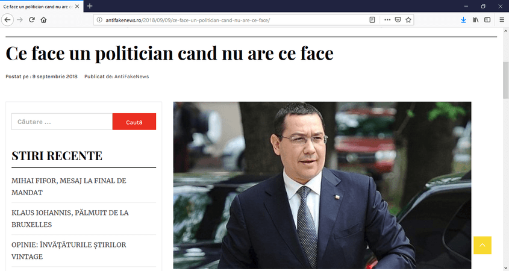Open 'Mihai Fifor, mesaj la final de mandat'

pos(69,187)
